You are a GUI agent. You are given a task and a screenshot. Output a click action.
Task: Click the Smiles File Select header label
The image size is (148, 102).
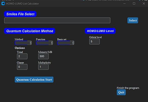tap(20, 14)
